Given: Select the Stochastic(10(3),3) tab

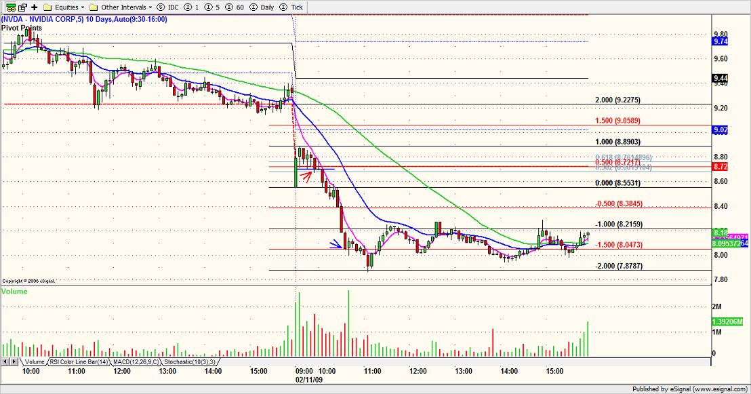Looking at the screenshot, I should (190, 362).
